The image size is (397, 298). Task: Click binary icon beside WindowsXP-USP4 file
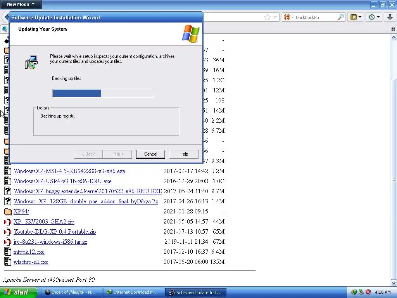[x=8, y=181]
